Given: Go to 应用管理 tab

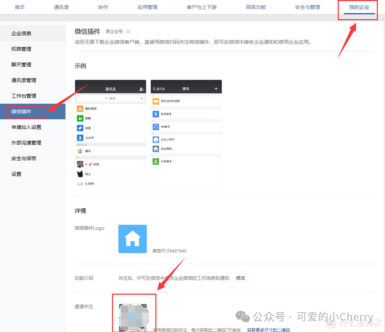Looking at the screenshot, I should tap(147, 7).
